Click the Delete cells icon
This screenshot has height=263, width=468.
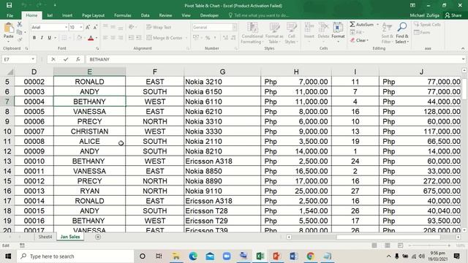point(323,28)
